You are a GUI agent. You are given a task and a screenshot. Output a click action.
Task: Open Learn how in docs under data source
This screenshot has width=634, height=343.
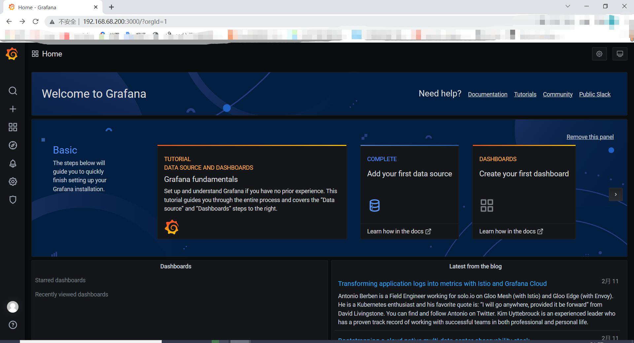399,231
